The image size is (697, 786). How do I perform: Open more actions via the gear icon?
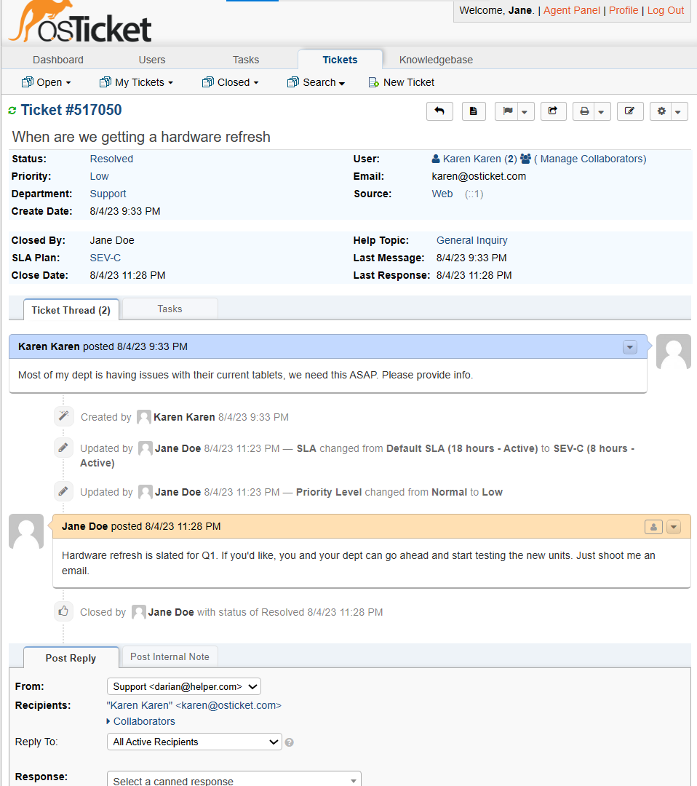click(x=662, y=111)
